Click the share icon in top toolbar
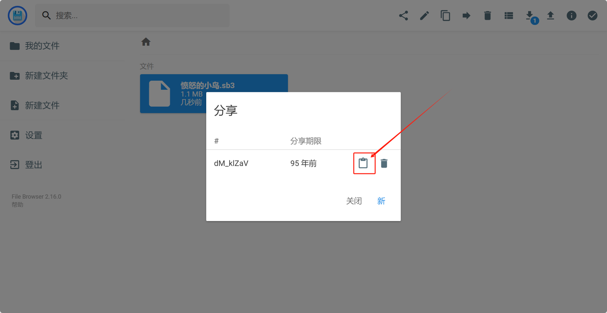The width and height of the screenshot is (607, 313). tap(403, 16)
